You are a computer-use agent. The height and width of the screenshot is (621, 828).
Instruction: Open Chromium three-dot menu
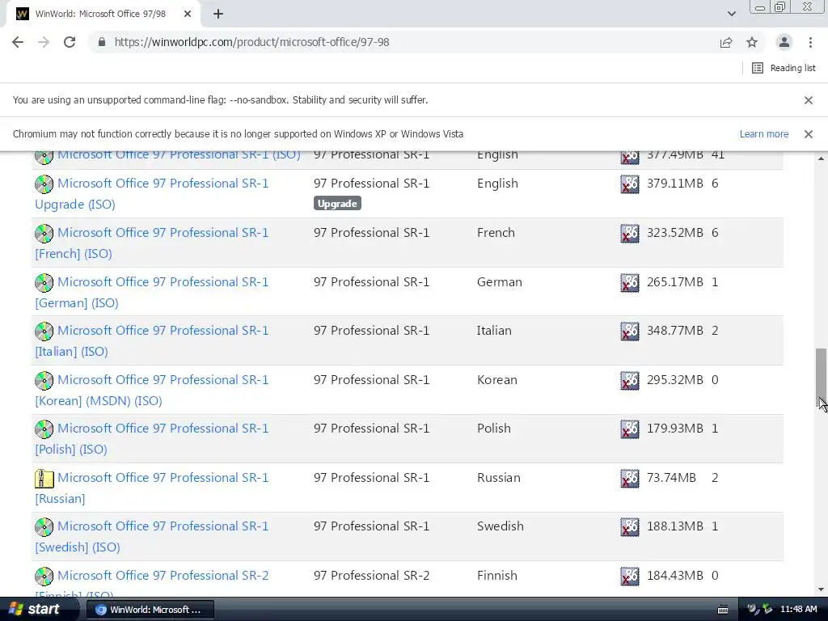810,42
